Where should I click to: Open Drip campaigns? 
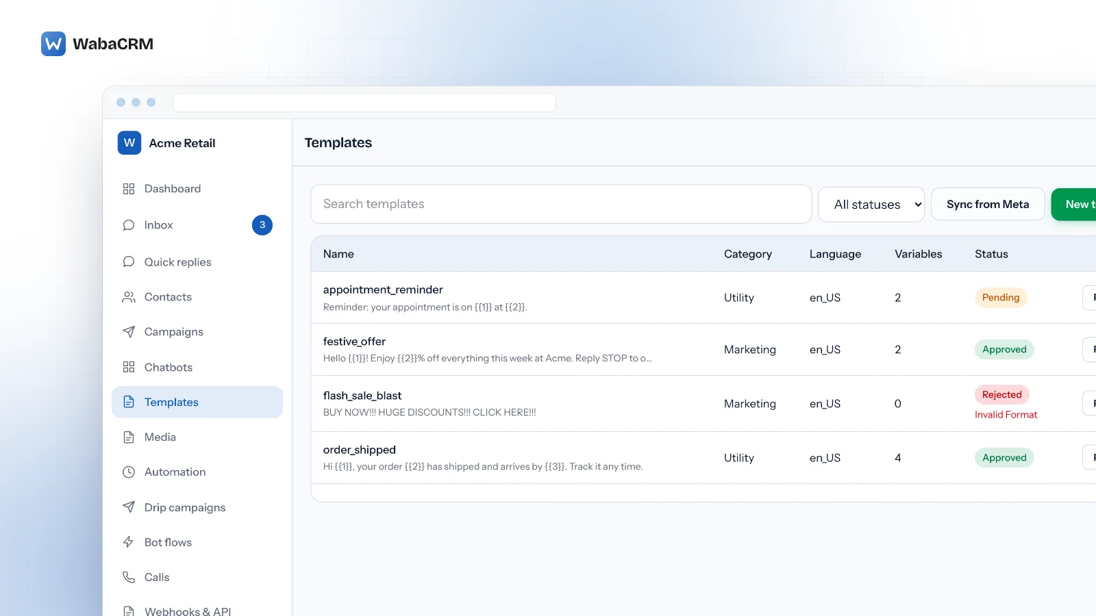pyautogui.click(x=197, y=507)
